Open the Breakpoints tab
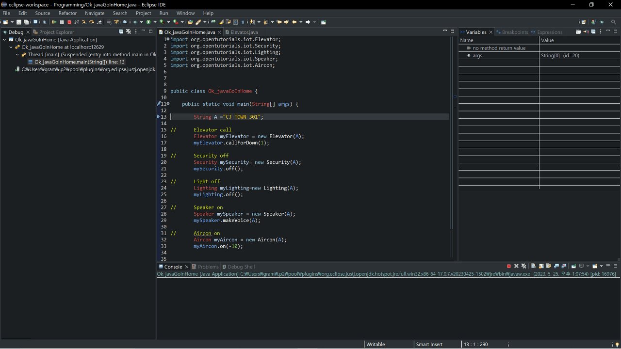Viewport: 621px width, 349px height. point(514,32)
